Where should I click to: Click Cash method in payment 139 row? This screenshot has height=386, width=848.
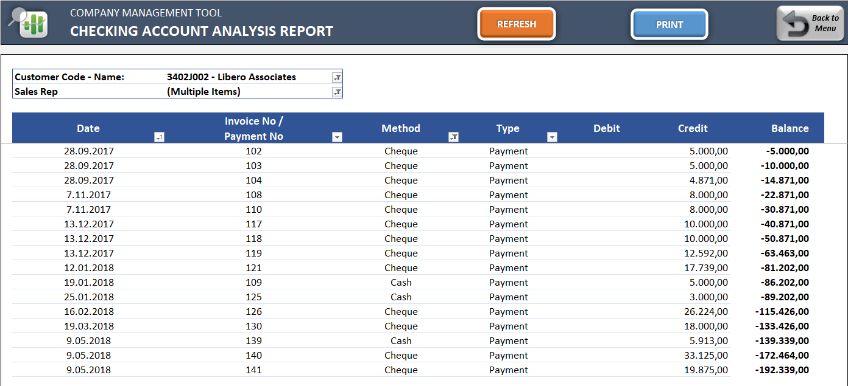click(401, 341)
